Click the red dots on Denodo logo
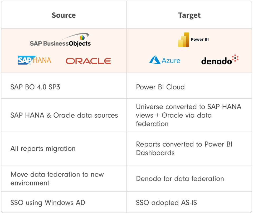The width and height of the screenshot is (253, 214). 235,58
